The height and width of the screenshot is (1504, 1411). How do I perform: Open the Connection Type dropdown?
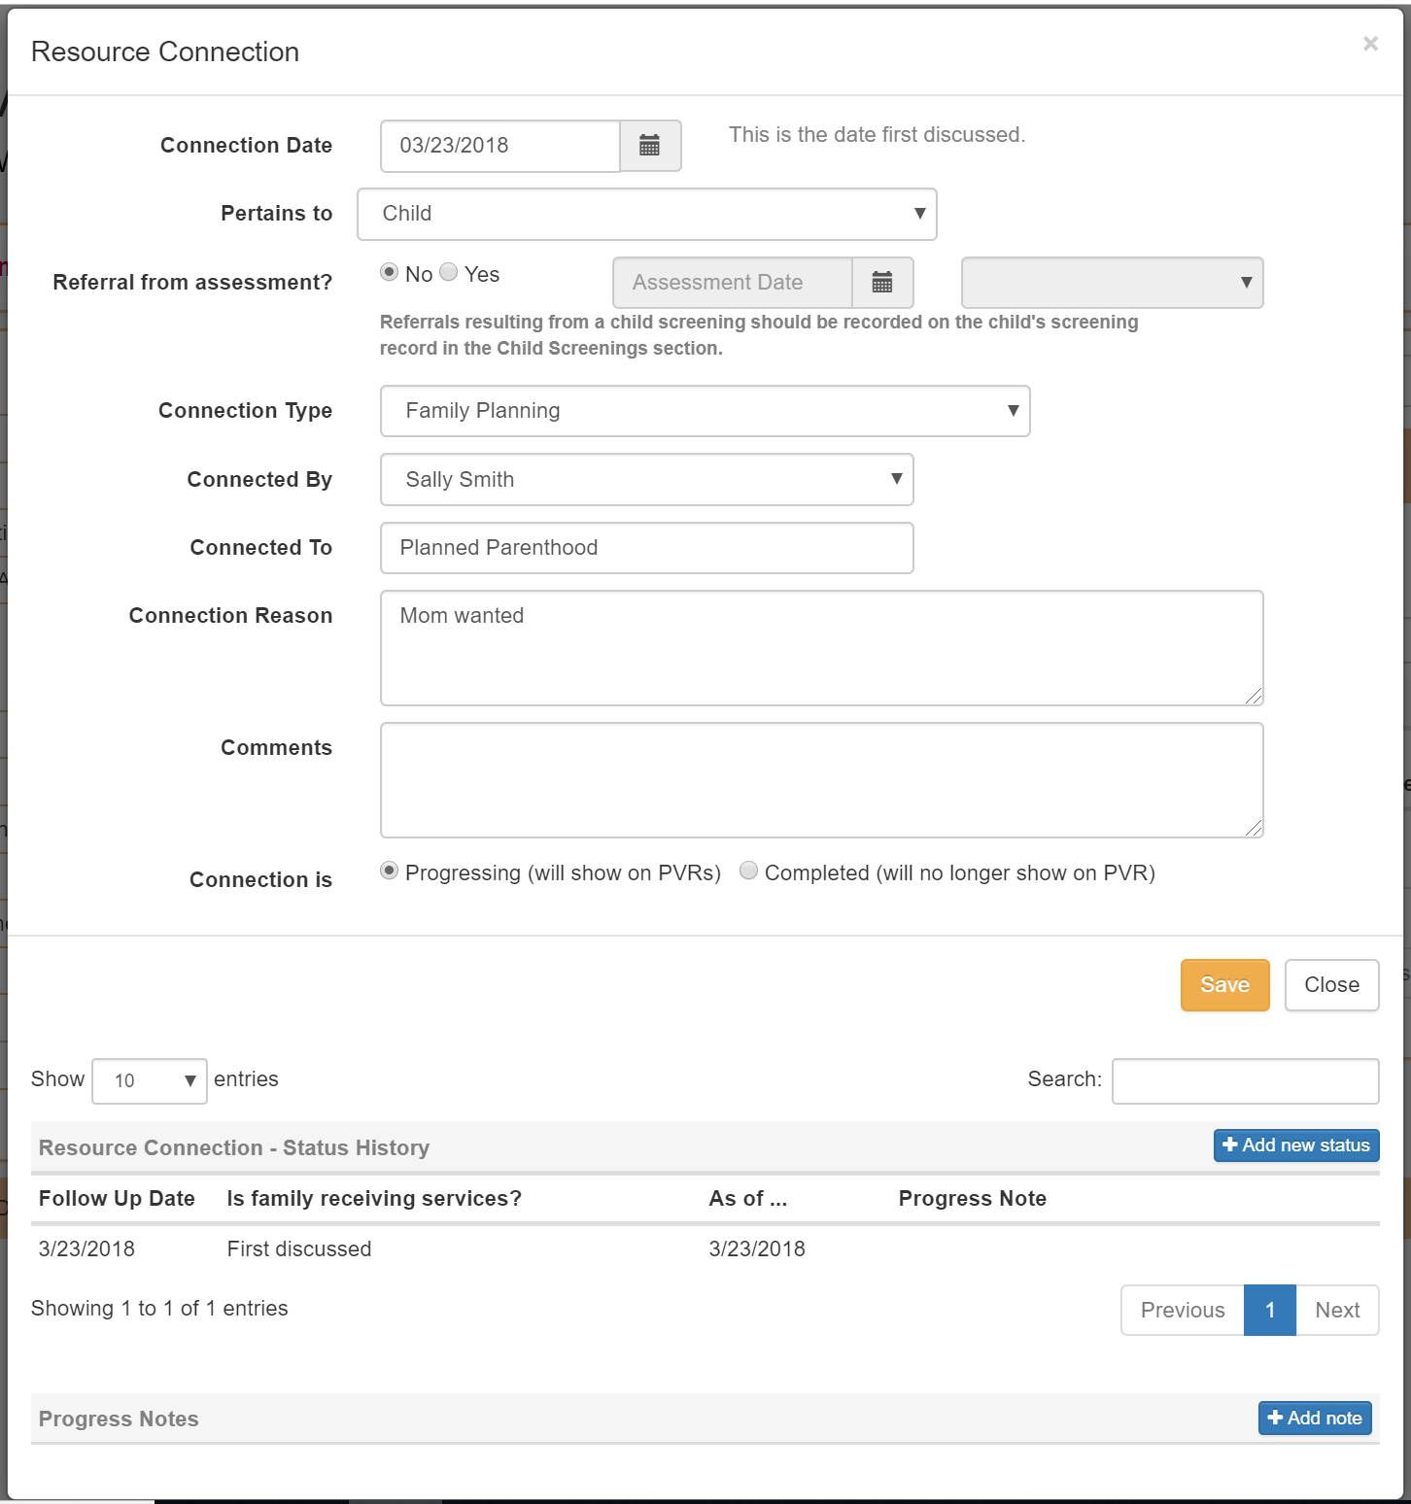705,411
